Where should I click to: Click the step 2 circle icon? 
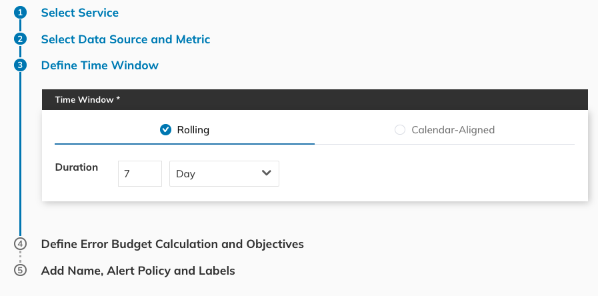point(21,39)
